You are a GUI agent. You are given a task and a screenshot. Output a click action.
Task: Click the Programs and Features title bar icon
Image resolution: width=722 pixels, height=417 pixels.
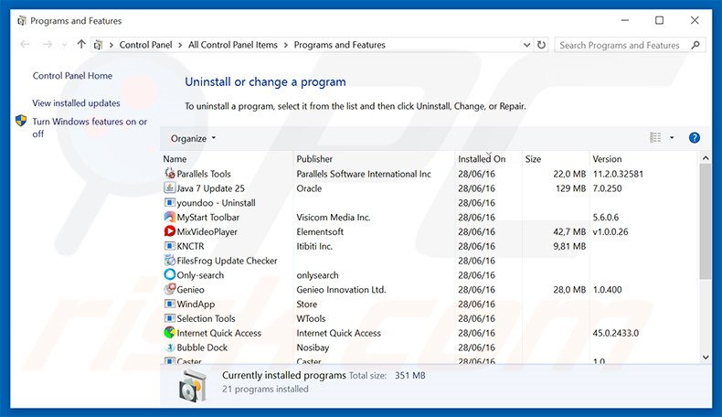pyautogui.click(x=22, y=21)
